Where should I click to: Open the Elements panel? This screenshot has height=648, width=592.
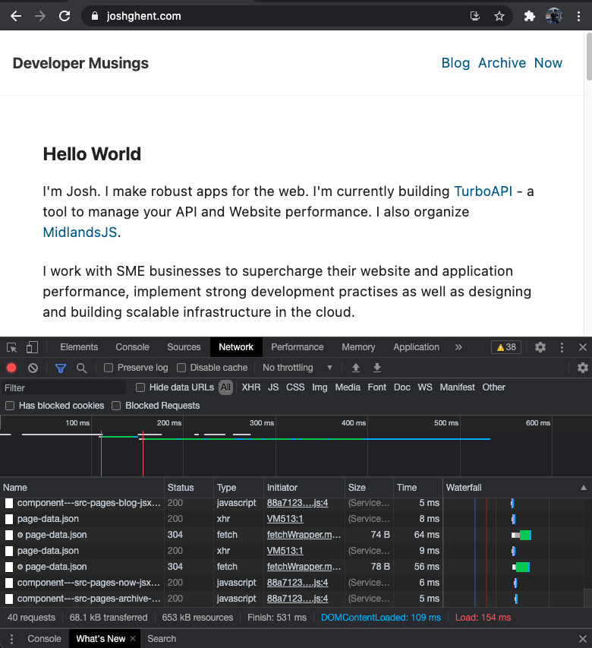[79, 346]
